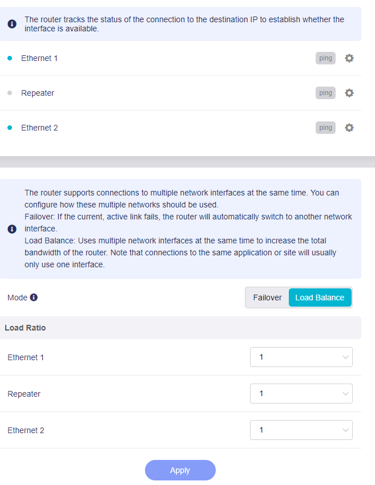
Task: Click ping badge for Ethernet 2
Action: click(325, 128)
